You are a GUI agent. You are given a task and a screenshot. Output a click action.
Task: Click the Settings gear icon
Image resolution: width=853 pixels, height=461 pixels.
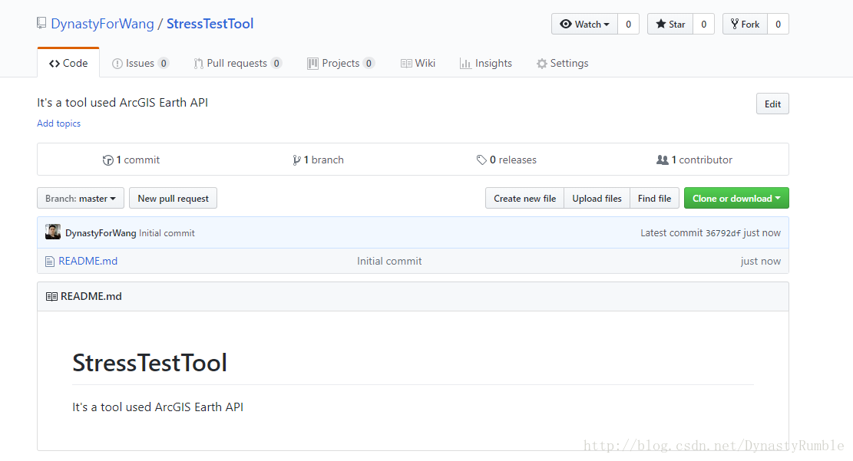point(542,64)
